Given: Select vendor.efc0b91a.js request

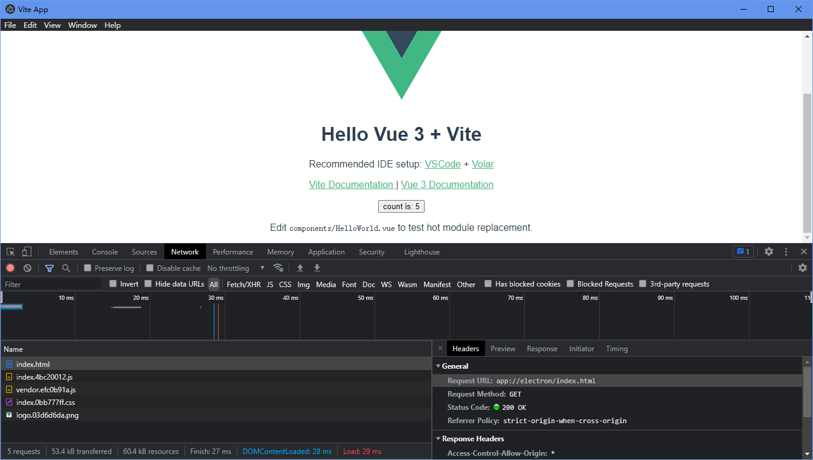Looking at the screenshot, I should pos(216,389).
